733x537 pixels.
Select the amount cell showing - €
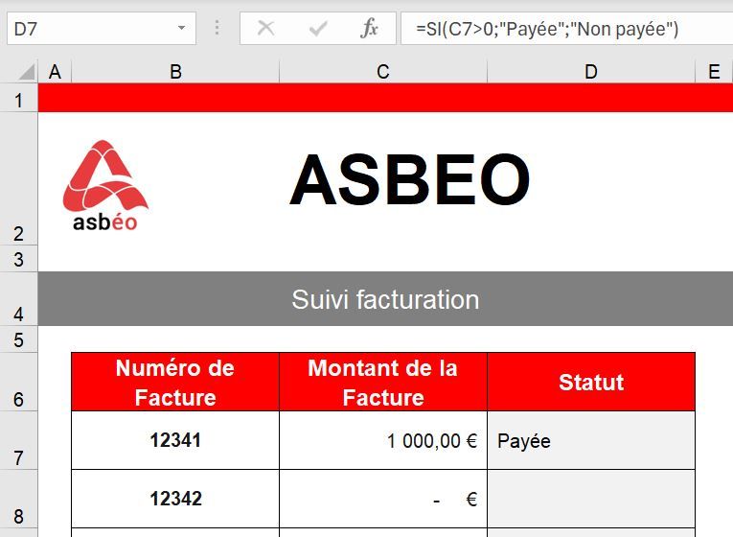(383, 499)
